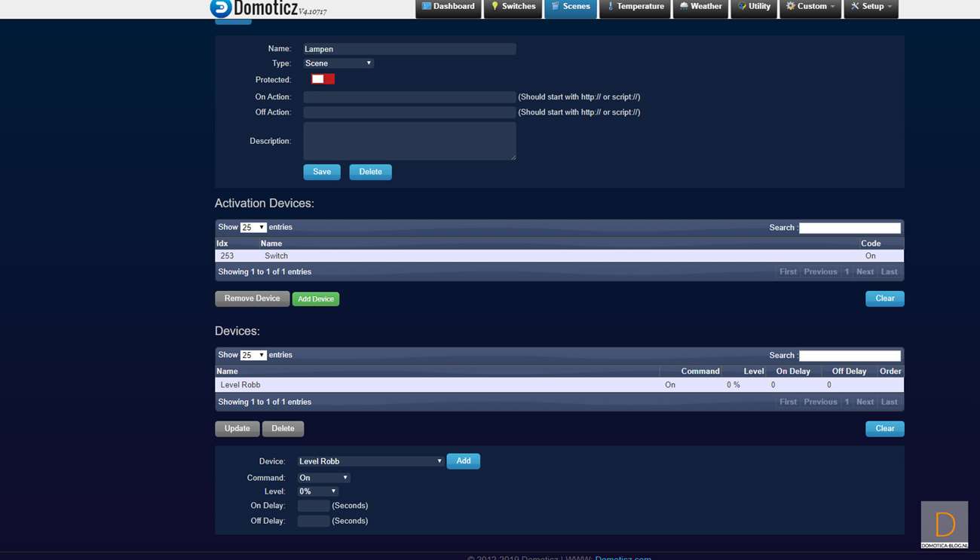Open the Command dropdown set to On

[x=323, y=478]
